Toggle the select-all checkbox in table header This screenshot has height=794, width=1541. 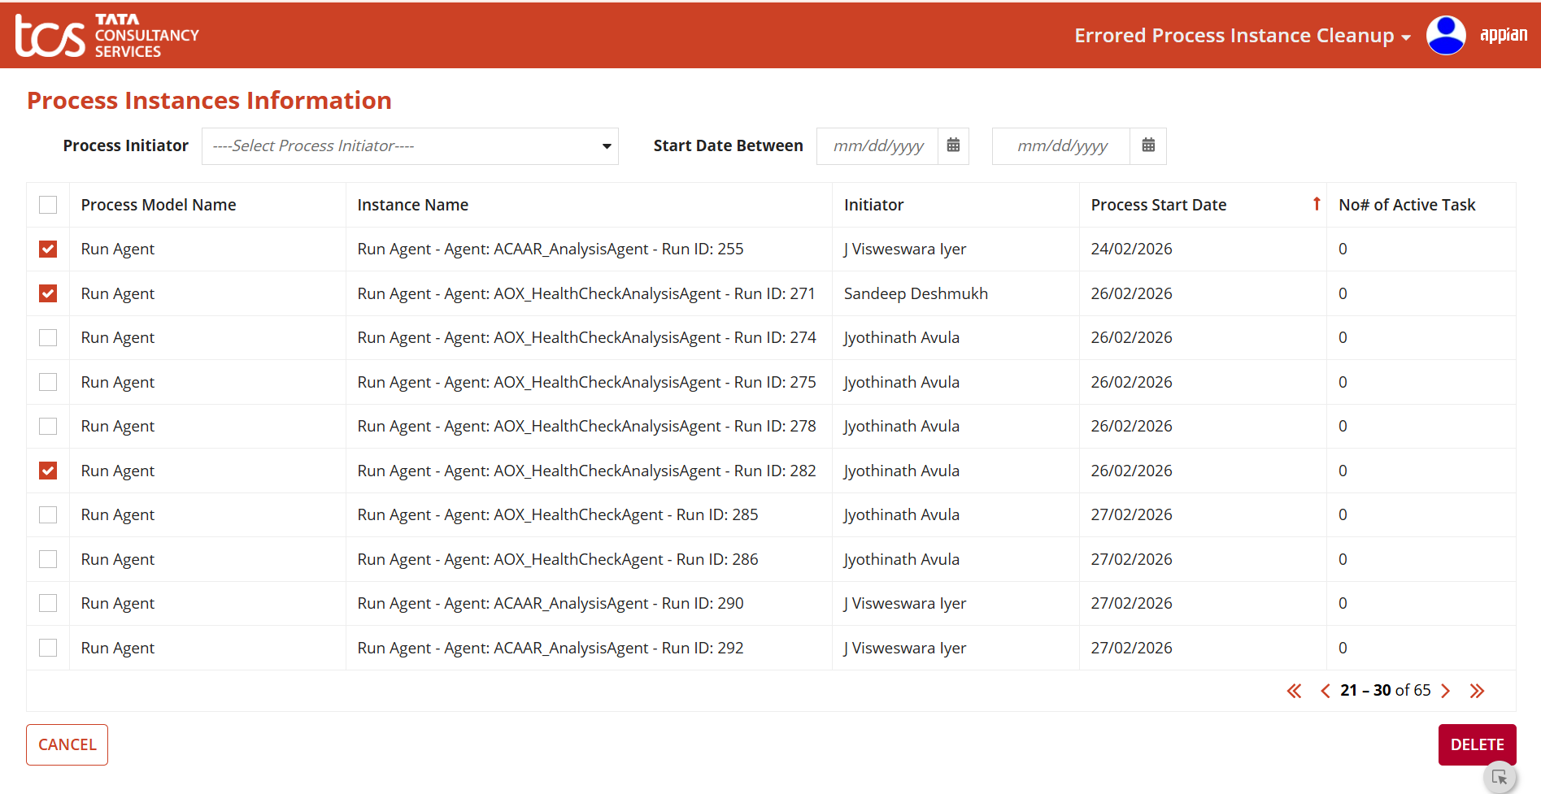pyautogui.click(x=48, y=205)
